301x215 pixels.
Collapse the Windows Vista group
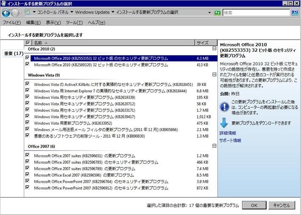(214, 74)
